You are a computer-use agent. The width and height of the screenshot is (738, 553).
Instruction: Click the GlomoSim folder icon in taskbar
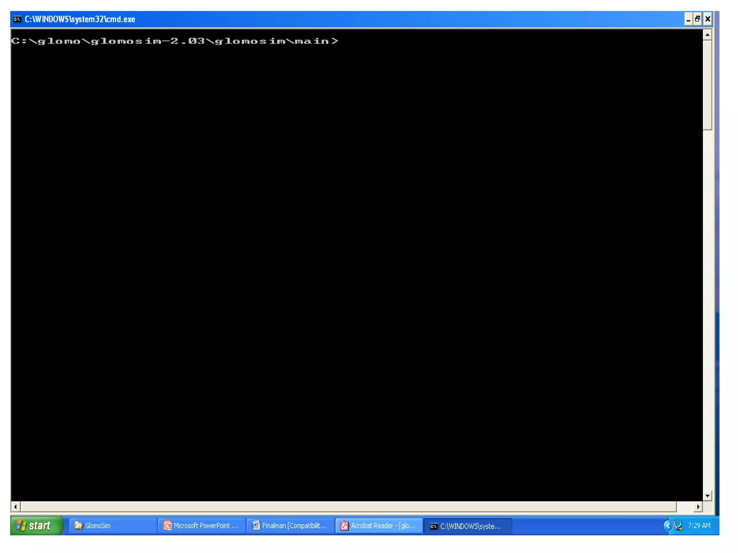click(x=78, y=526)
